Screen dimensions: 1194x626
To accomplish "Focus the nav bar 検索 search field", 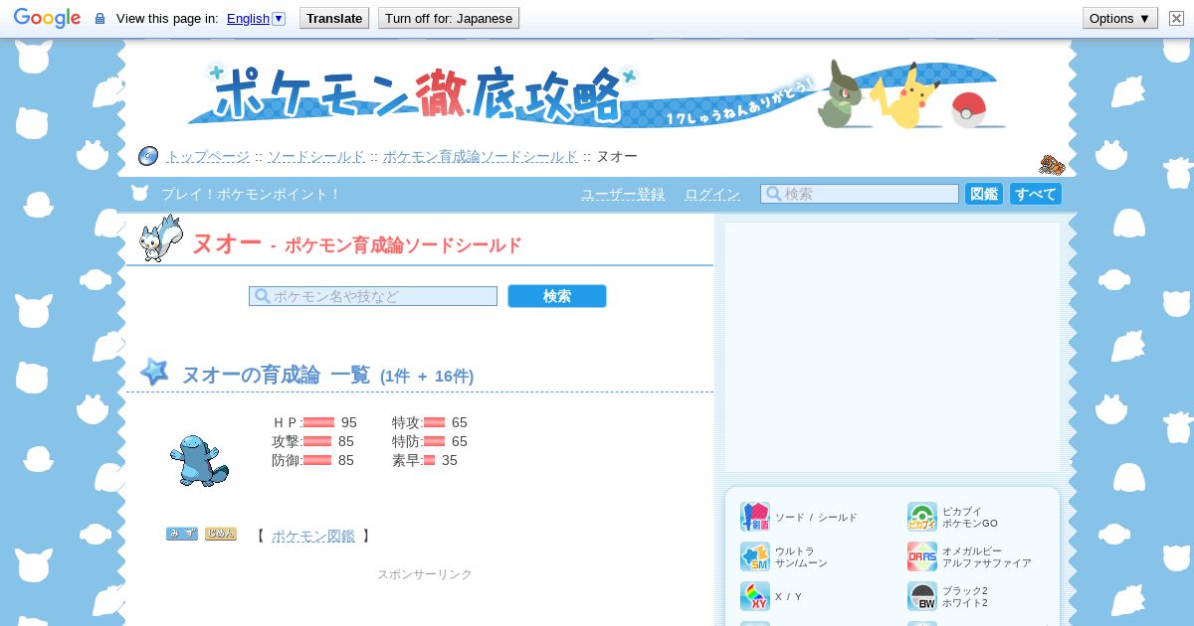I will click(x=860, y=194).
